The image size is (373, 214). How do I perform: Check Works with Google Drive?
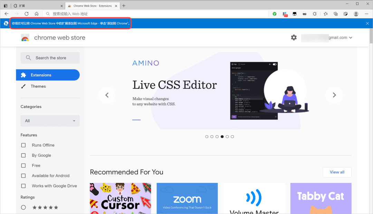pyautogui.click(x=23, y=186)
